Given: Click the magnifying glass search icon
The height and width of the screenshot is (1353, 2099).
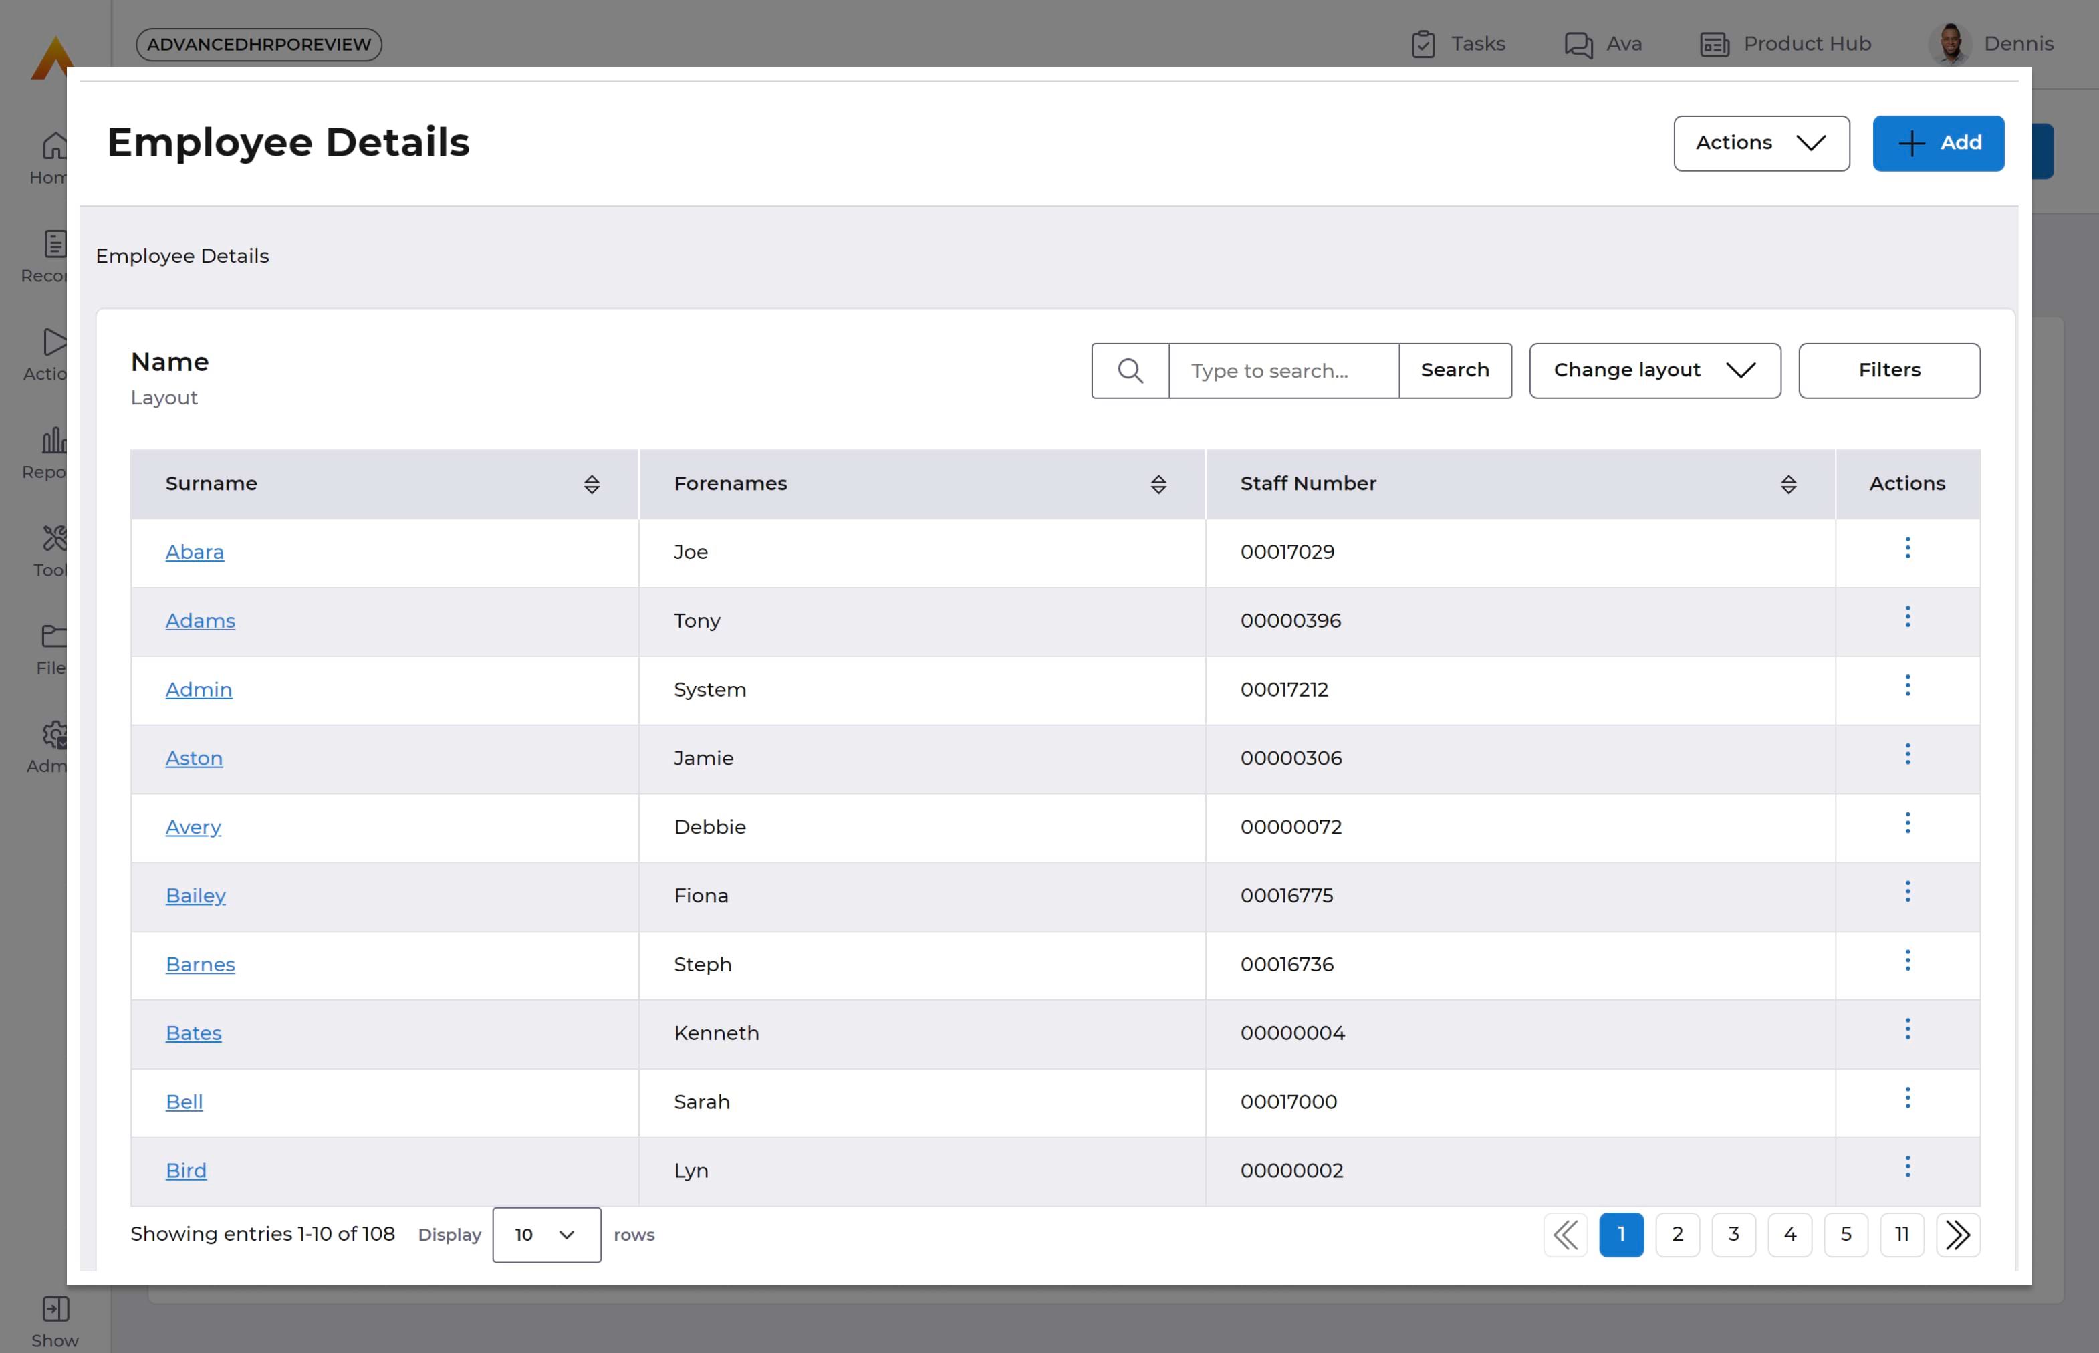Looking at the screenshot, I should [1130, 371].
